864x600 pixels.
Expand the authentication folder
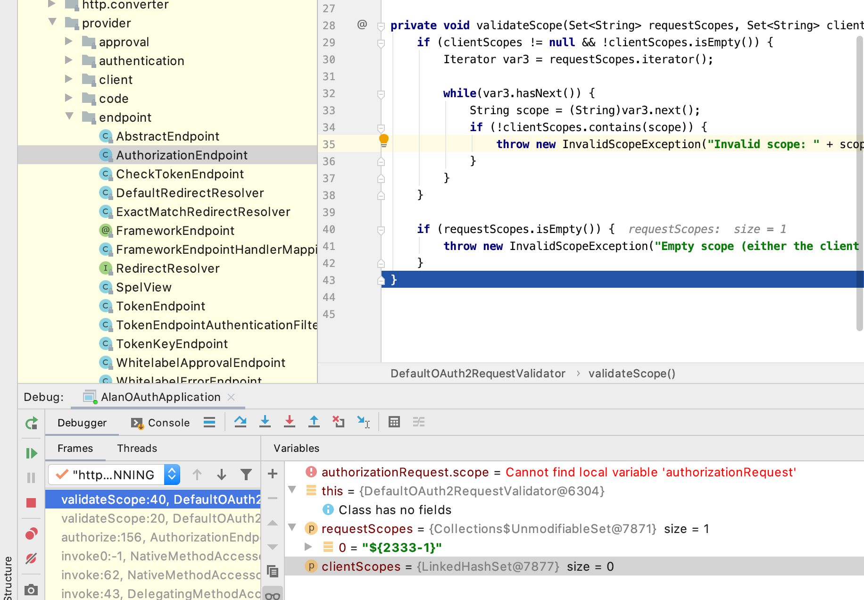[69, 60]
